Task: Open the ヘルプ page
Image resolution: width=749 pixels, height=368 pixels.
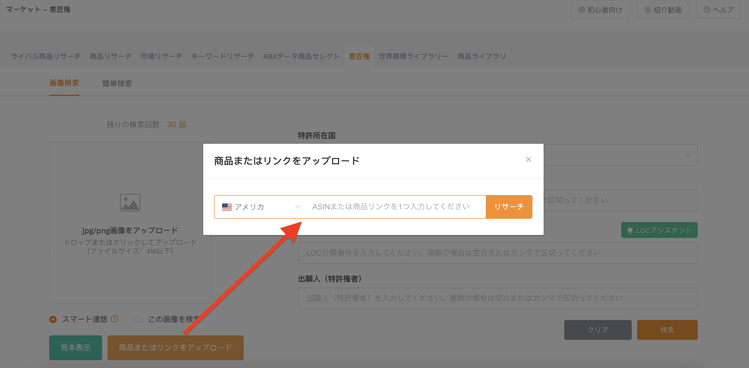Action: pyautogui.click(x=718, y=10)
